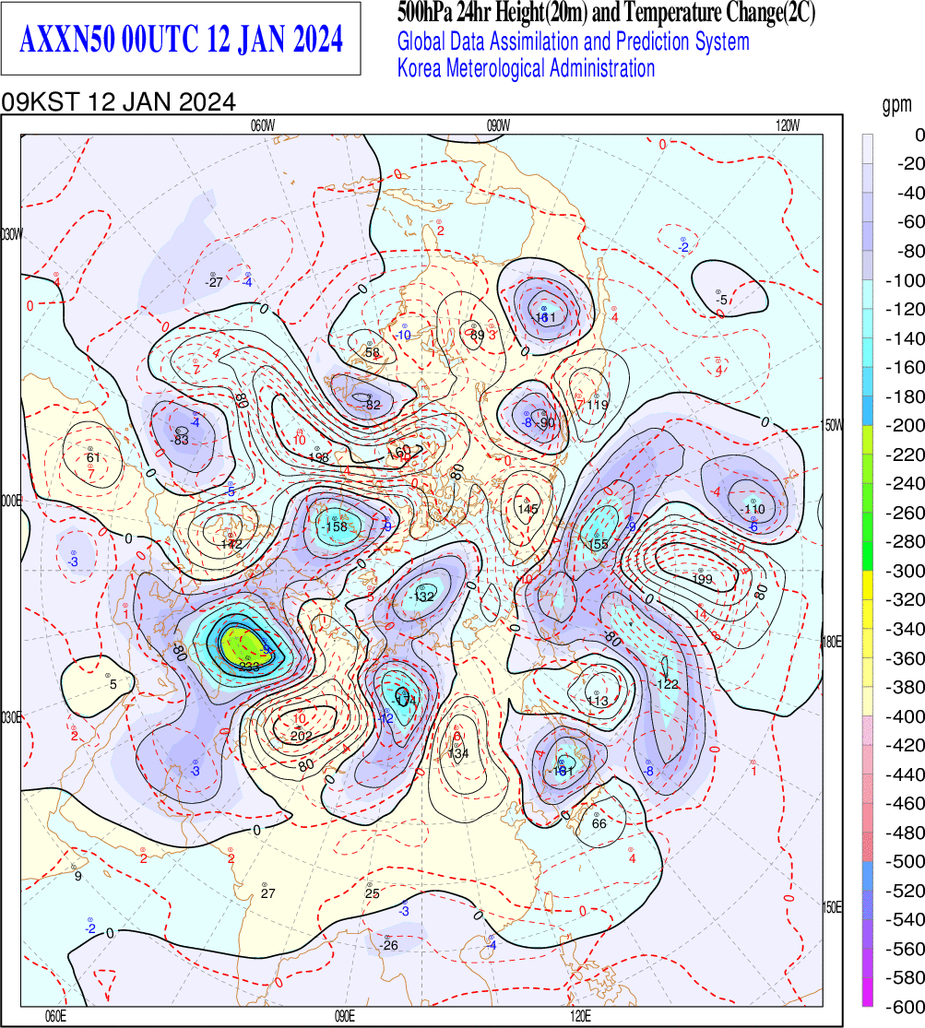Click 'Global Data Assimilation and Prediction System' text
The image size is (925, 1028).
574,41
